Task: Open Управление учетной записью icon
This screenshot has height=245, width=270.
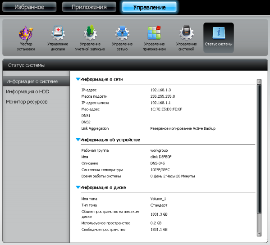Action: pos(90,38)
